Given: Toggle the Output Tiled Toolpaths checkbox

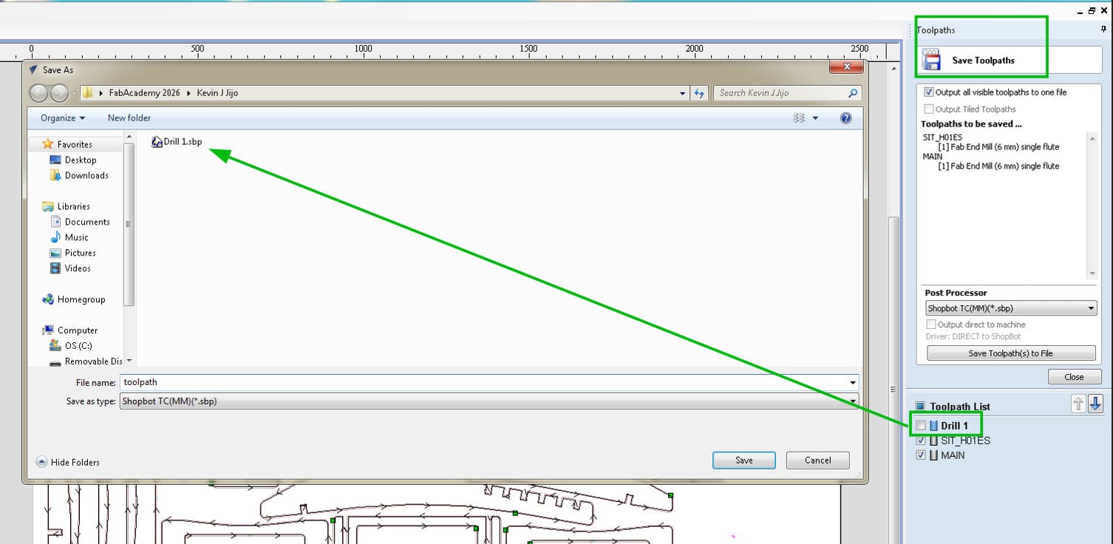Looking at the screenshot, I should click(929, 109).
